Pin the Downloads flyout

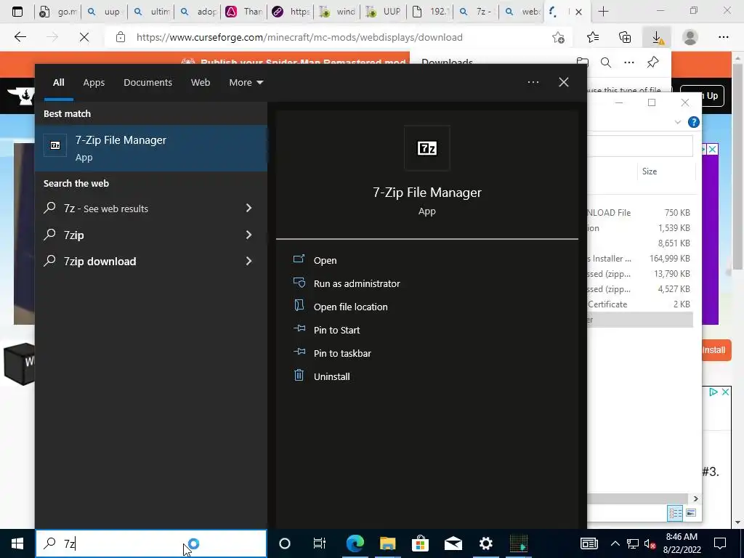tap(653, 62)
